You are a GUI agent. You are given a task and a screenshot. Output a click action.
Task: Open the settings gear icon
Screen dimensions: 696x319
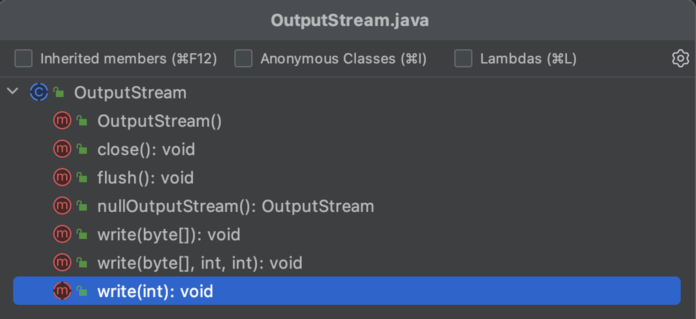click(x=680, y=59)
